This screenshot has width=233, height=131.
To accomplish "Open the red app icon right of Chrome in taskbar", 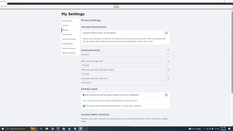I will [58, 129].
